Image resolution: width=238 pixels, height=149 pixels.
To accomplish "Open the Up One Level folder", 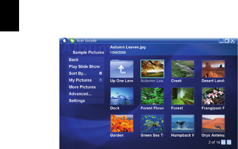I will pos(122,69).
